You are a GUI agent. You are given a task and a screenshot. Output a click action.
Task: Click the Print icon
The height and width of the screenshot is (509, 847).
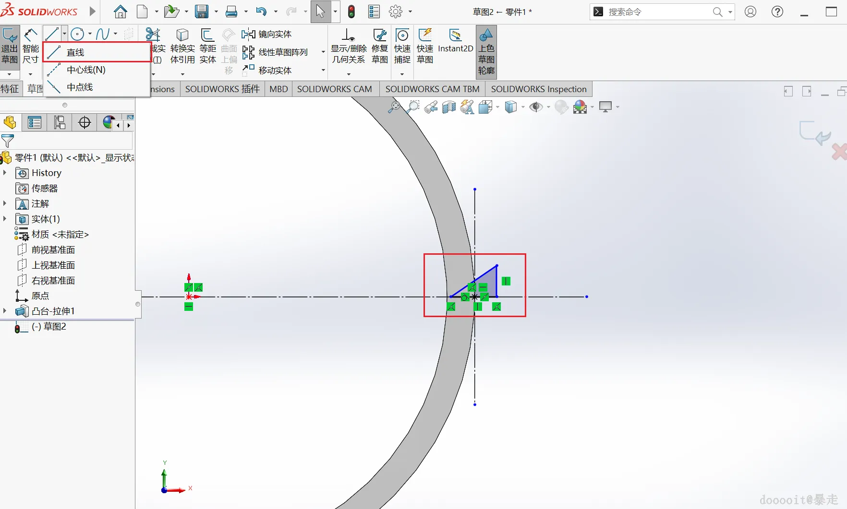(x=231, y=12)
